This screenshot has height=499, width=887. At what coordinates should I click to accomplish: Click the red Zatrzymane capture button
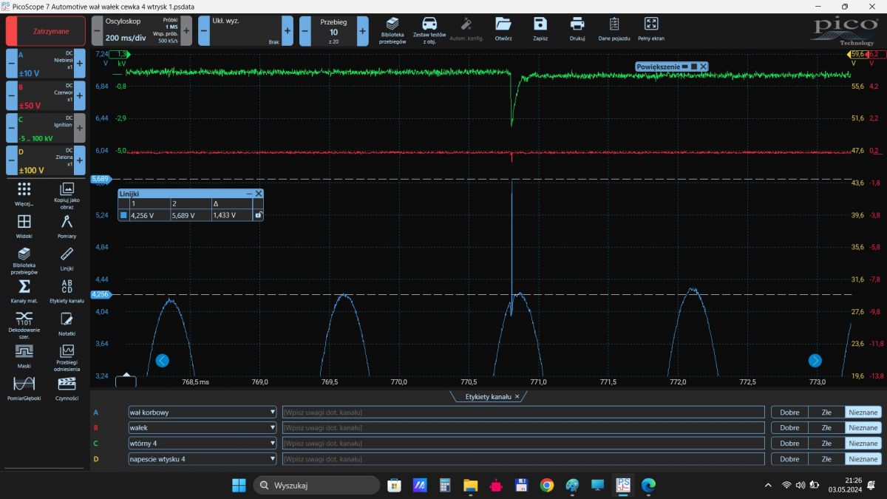point(45,32)
